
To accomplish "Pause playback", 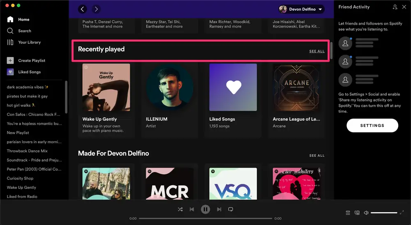I will 205,209.
